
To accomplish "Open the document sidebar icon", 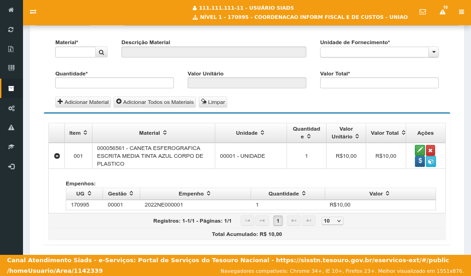I will click(11, 49).
